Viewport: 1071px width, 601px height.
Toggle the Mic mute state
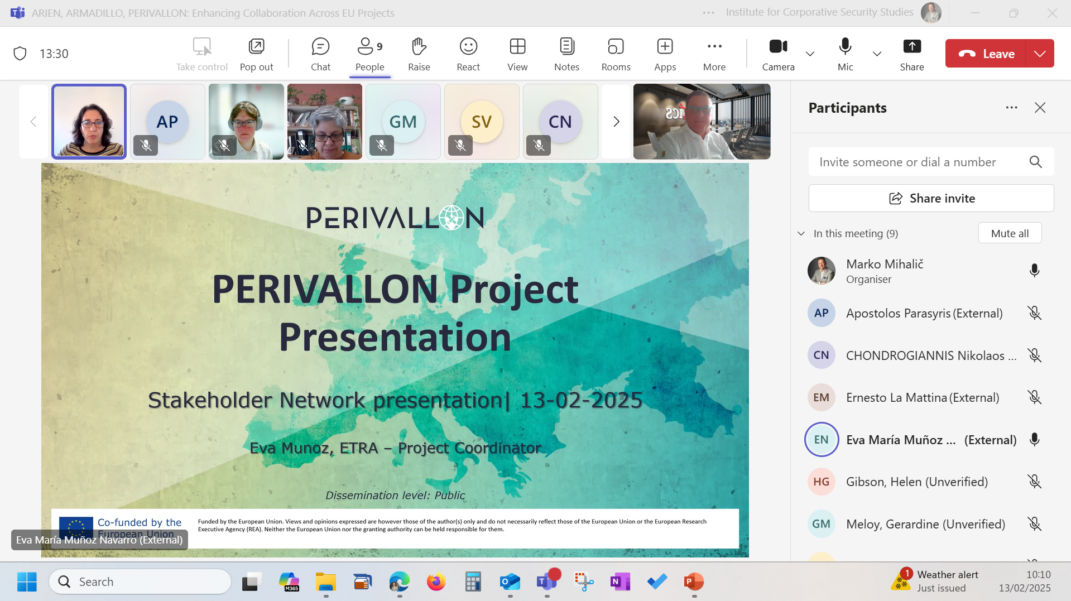[x=845, y=54]
